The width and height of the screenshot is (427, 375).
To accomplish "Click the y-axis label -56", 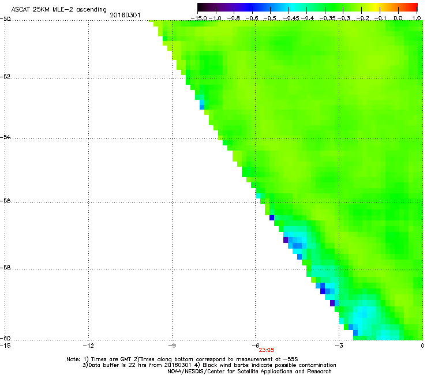I will coord(5,201).
